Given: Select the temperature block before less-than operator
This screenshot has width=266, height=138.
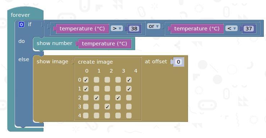Looking at the screenshot, I should pyautogui.click(x=197, y=29).
